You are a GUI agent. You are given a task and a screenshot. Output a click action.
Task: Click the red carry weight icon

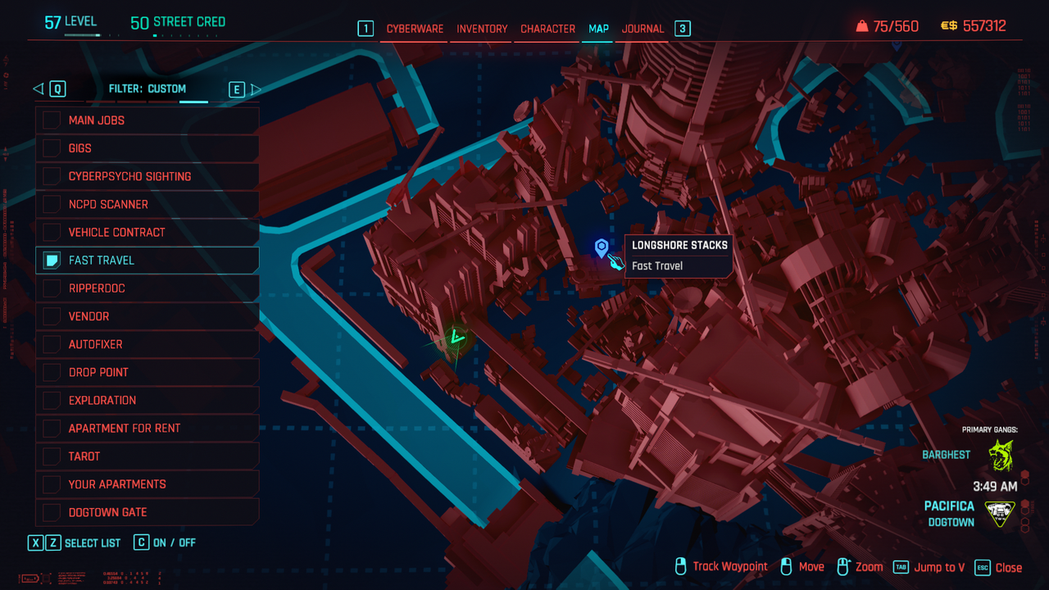coord(861,26)
